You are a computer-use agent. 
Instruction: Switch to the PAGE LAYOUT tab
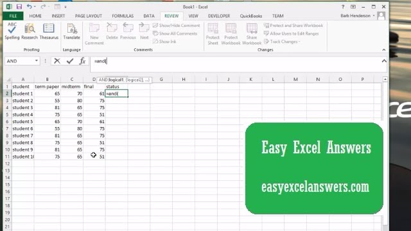click(x=89, y=16)
